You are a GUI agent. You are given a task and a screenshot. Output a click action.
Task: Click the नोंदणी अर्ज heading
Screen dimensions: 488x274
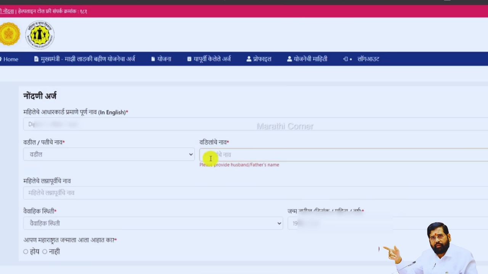tap(40, 96)
